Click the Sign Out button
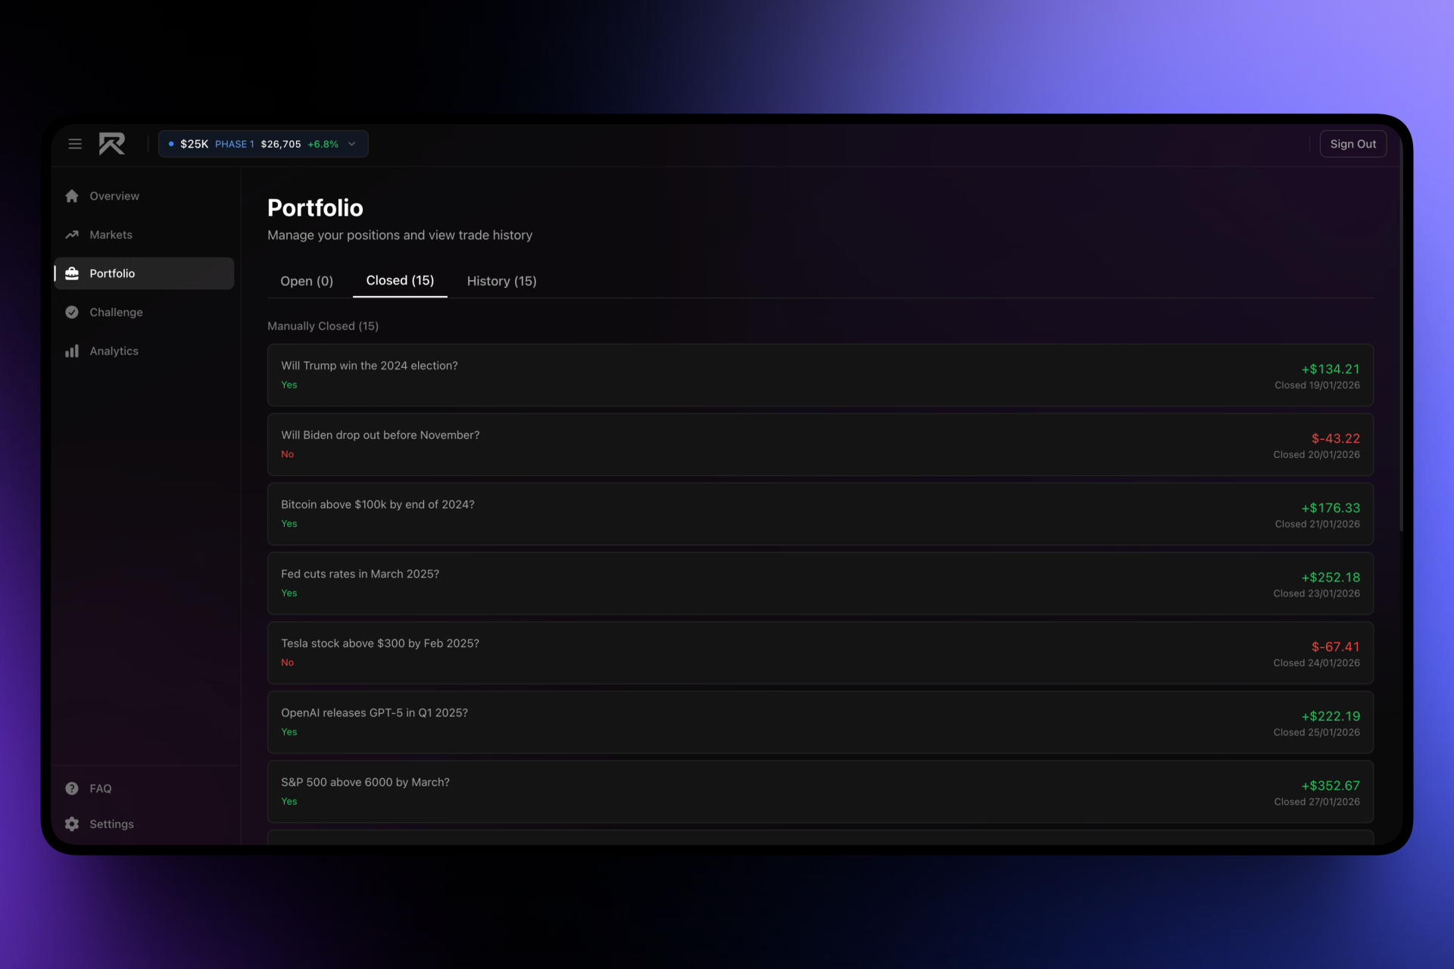The image size is (1454, 969). [x=1353, y=144]
